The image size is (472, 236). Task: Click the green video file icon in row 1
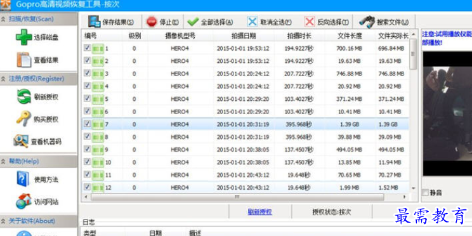[x=98, y=48]
